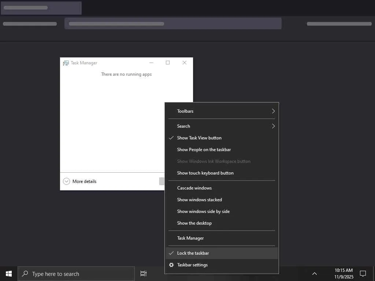The width and height of the screenshot is (375, 281).
Task: Choose Show windows stacked
Action: pyautogui.click(x=222, y=200)
